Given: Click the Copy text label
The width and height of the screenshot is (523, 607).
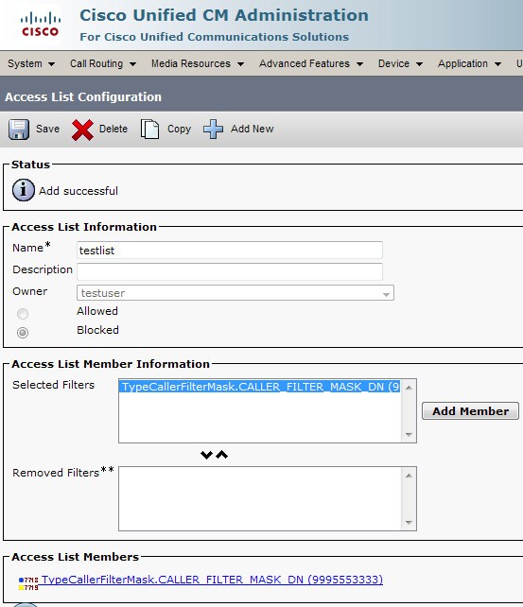Looking at the screenshot, I should pyautogui.click(x=179, y=129).
